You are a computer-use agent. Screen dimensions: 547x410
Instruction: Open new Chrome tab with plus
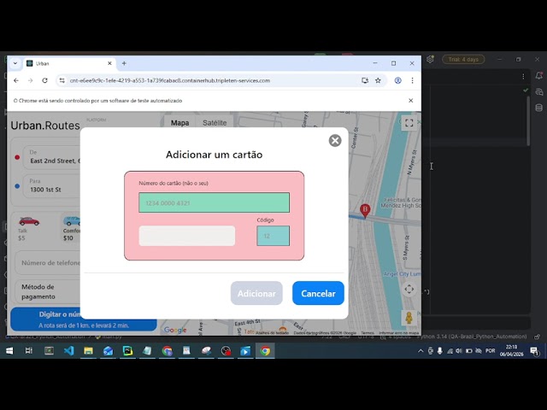coord(124,63)
